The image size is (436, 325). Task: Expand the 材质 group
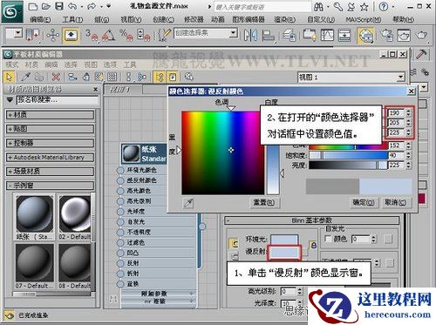50,115
